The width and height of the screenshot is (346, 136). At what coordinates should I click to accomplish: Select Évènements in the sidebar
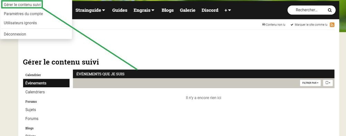coord(46,83)
